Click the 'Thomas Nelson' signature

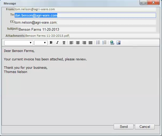click(x=16, y=72)
